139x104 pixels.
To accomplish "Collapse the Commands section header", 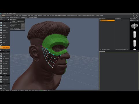I will 5,84.
